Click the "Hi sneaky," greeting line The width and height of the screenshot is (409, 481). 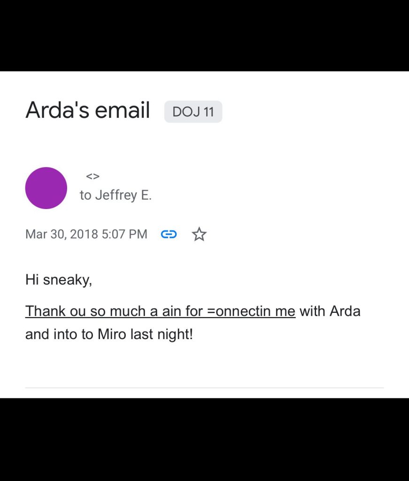(x=59, y=280)
